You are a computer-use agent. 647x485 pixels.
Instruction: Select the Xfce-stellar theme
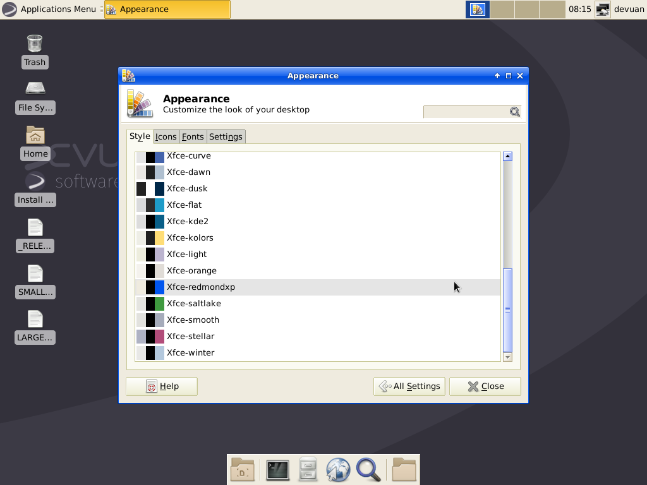190,336
